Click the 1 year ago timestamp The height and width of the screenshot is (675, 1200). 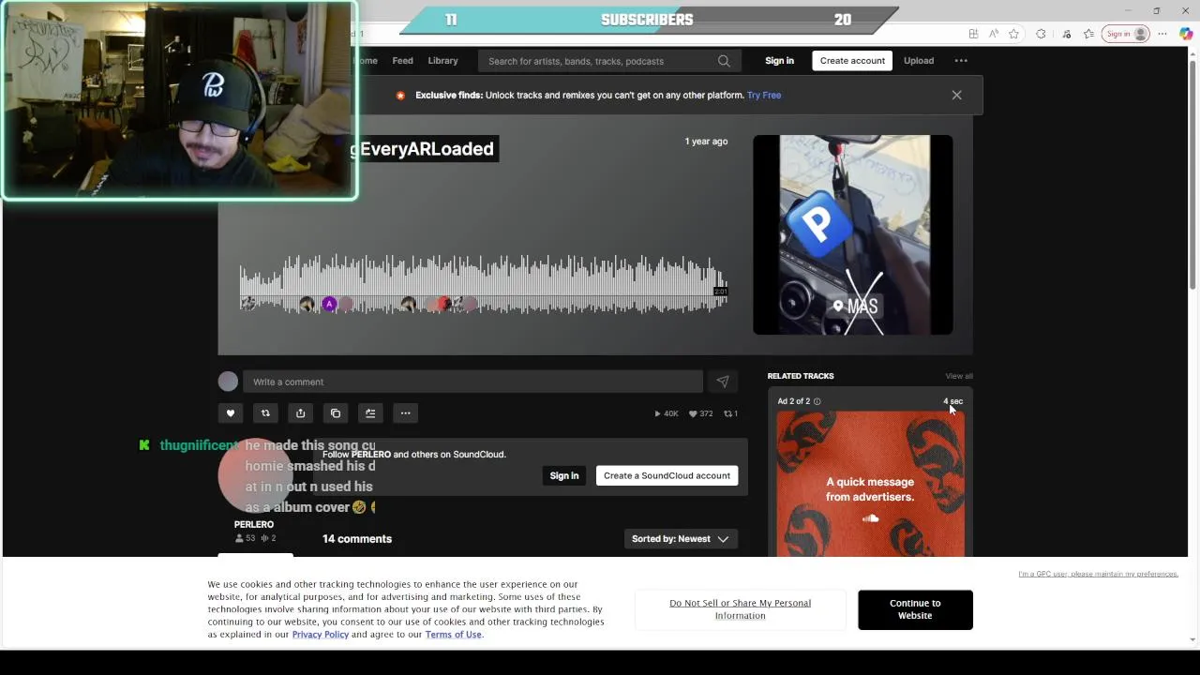coord(706,142)
